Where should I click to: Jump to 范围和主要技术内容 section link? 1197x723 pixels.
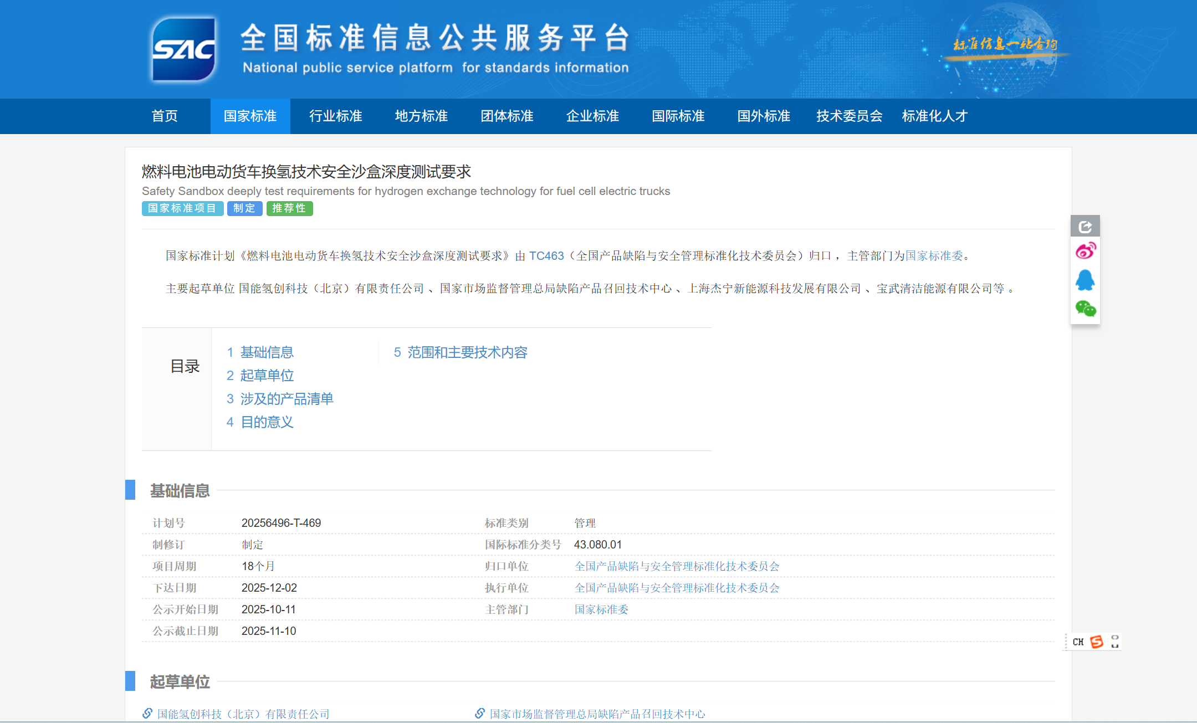click(467, 352)
